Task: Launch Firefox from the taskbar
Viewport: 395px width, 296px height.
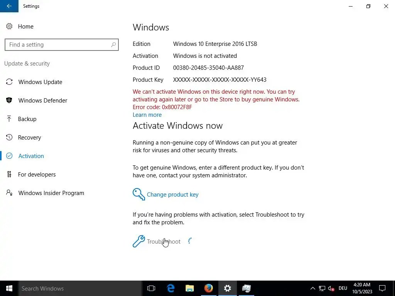Action: [x=208, y=288]
